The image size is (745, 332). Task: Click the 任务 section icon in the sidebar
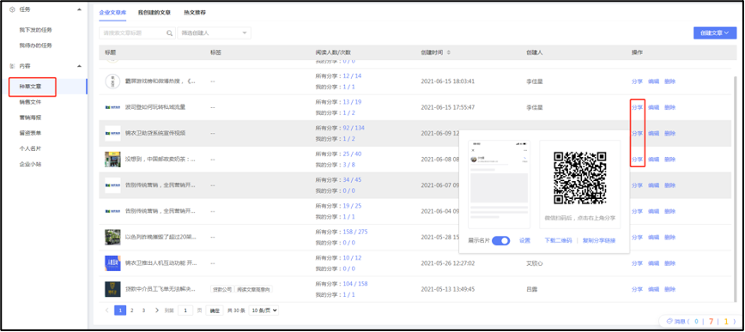pos(12,9)
